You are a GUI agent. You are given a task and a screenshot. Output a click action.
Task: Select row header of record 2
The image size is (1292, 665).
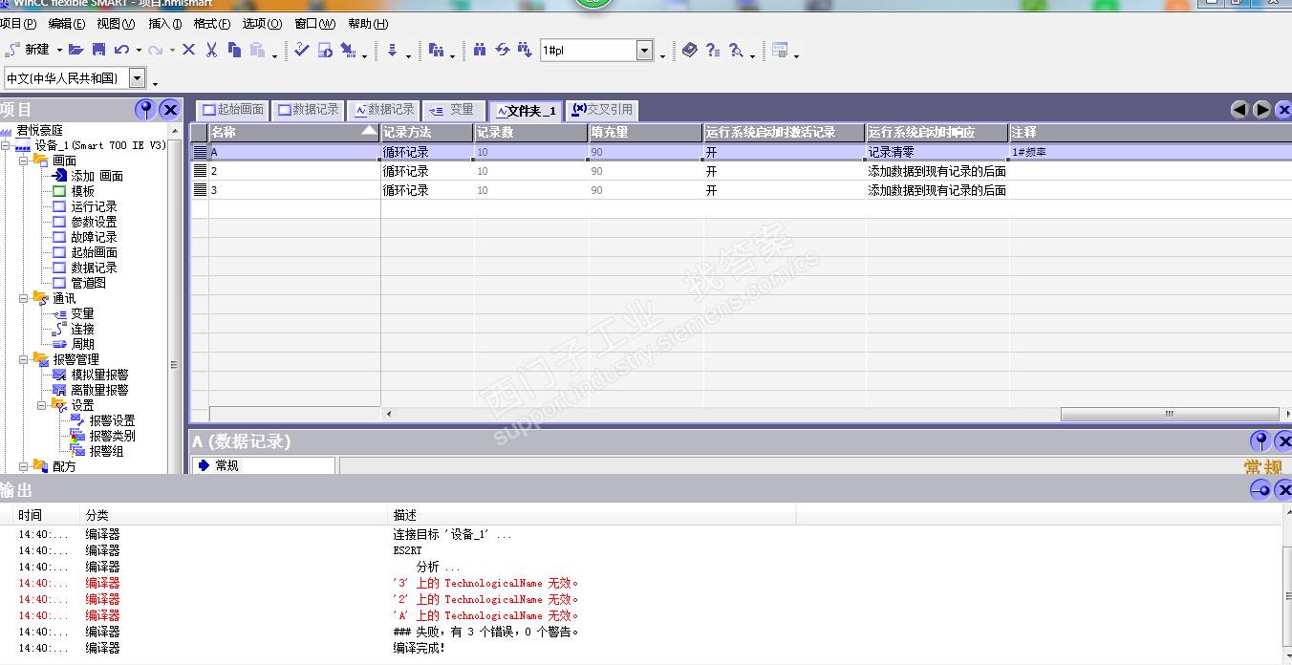click(x=200, y=171)
